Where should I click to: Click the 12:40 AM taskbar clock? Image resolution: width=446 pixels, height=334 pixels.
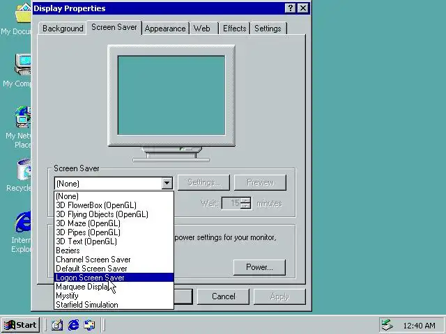coord(419,326)
